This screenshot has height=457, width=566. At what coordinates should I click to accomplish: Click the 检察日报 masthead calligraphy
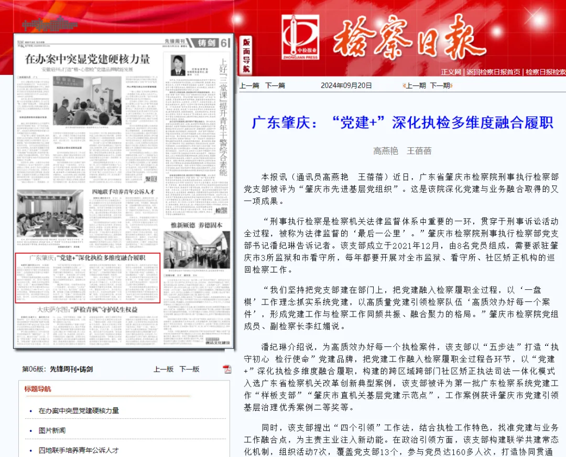coord(409,37)
